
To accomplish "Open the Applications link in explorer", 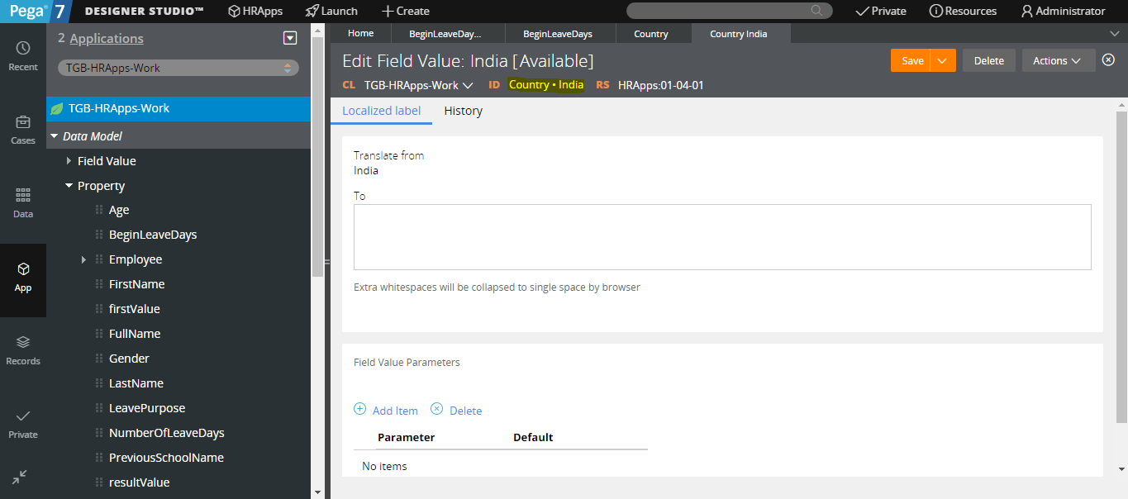I will click(x=107, y=38).
